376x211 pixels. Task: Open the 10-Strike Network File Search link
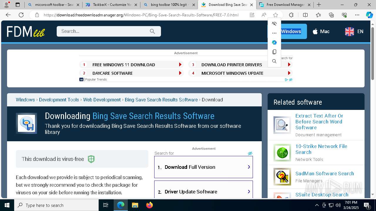click(321, 149)
